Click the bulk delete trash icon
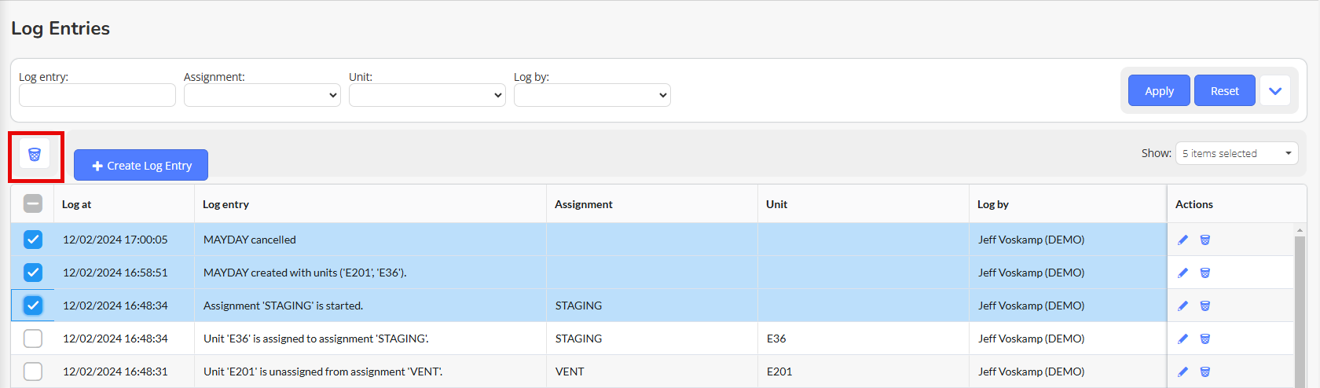The width and height of the screenshot is (1320, 388). coord(35,155)
